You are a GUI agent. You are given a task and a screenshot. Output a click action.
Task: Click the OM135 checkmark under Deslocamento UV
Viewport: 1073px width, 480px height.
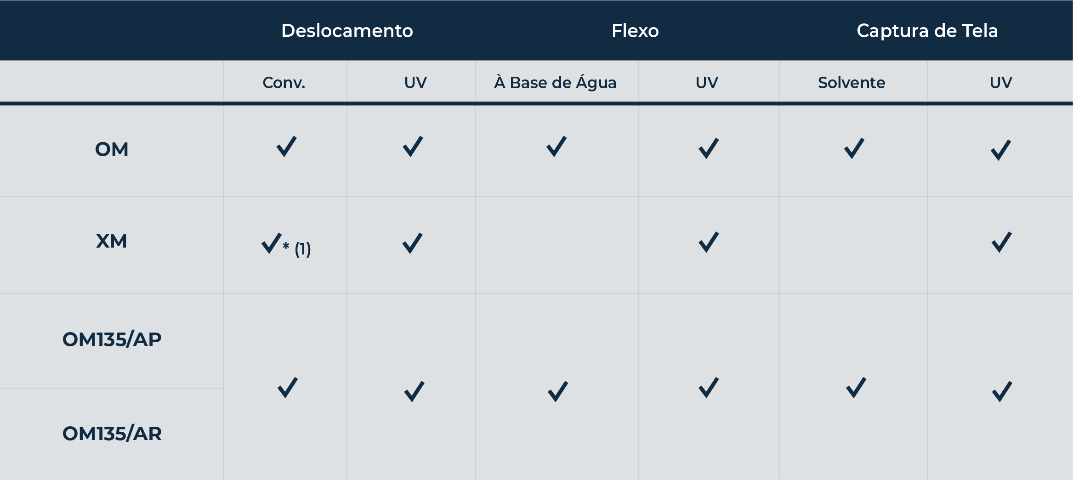pyautogui.click(x=414, y=392)
